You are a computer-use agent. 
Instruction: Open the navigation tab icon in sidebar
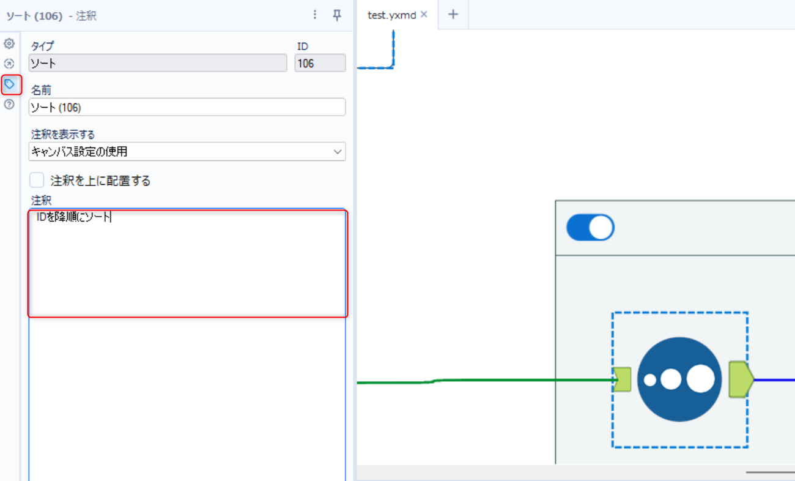point(9,63)
